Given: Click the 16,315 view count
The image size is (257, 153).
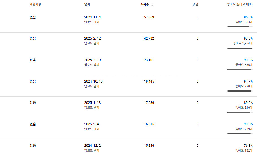Looking at the screenshot, I should coord(149,124).
